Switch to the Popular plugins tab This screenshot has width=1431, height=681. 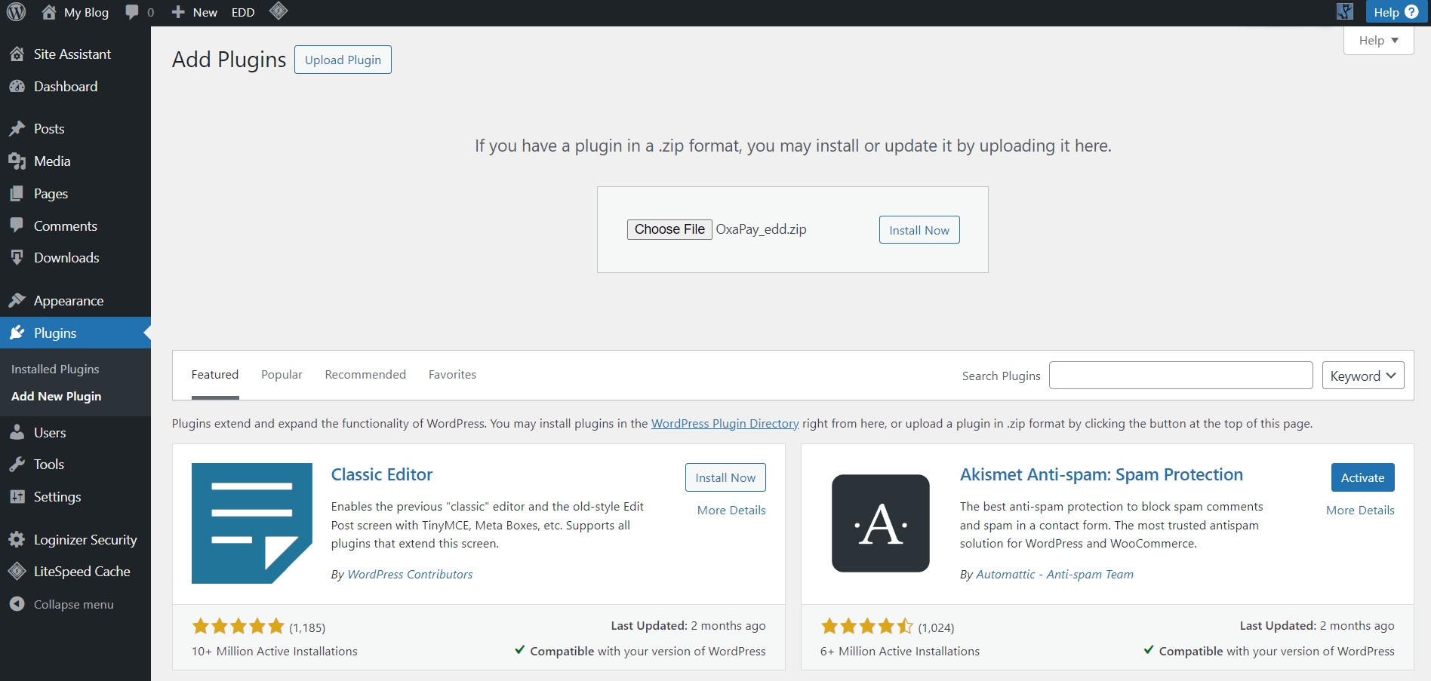click(282, 375)
